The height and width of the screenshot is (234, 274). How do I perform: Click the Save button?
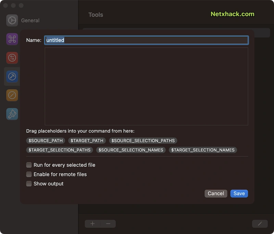(239, 194)
